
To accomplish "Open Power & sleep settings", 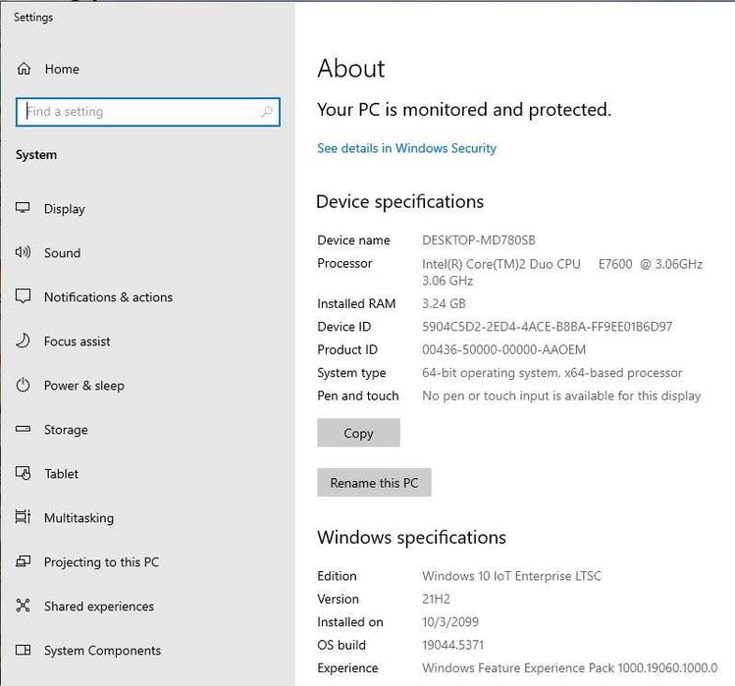I will [84, 386].
